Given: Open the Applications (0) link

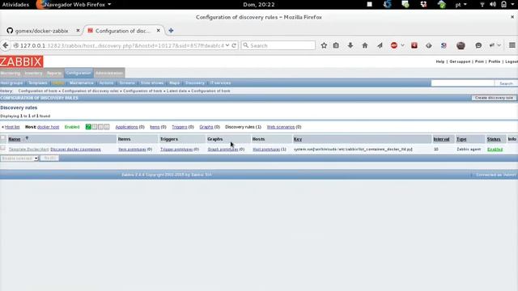Looking at the screenshot, I should click(126, 127).
